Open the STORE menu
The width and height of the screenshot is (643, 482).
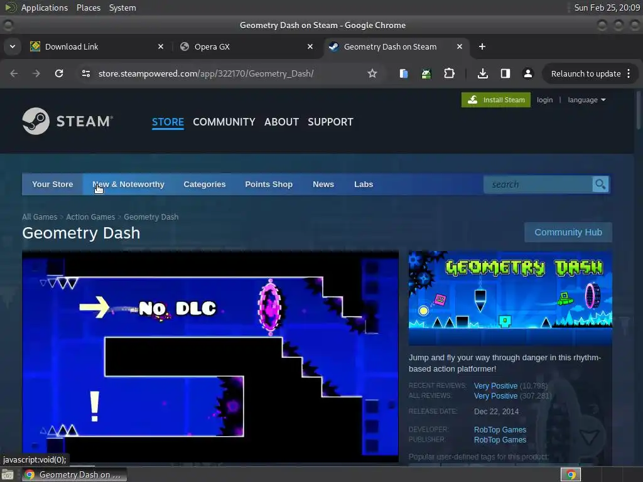point(168,122)
